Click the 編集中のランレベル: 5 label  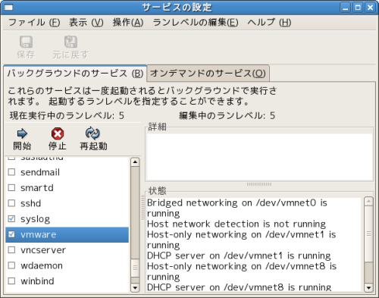coord(227,116)
